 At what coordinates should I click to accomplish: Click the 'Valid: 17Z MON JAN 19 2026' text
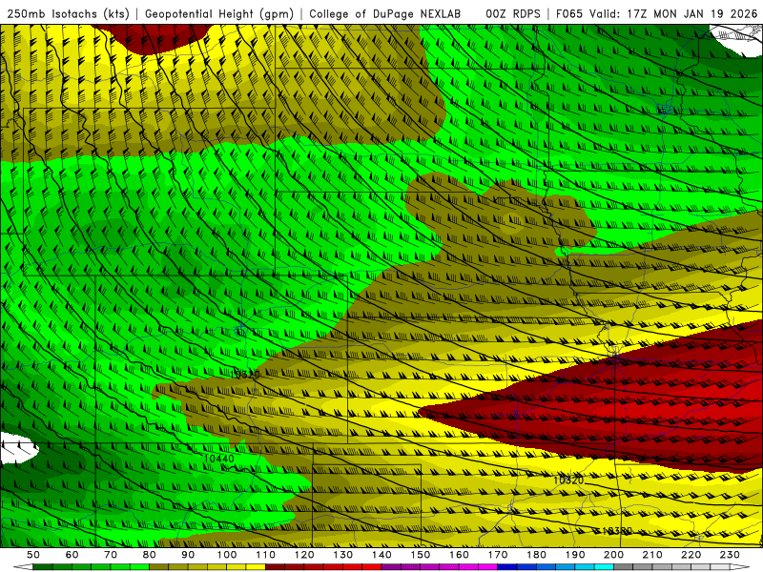pyautogui.click(x=673, y=13)
